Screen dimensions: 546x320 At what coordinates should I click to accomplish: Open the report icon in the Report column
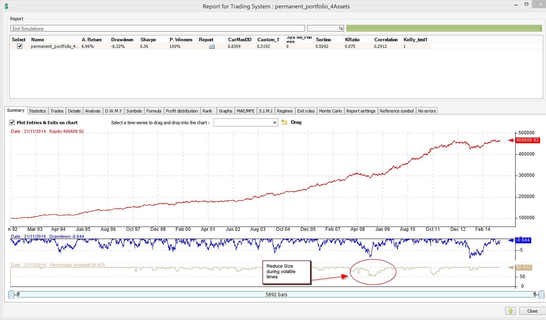tap(212, 46)
